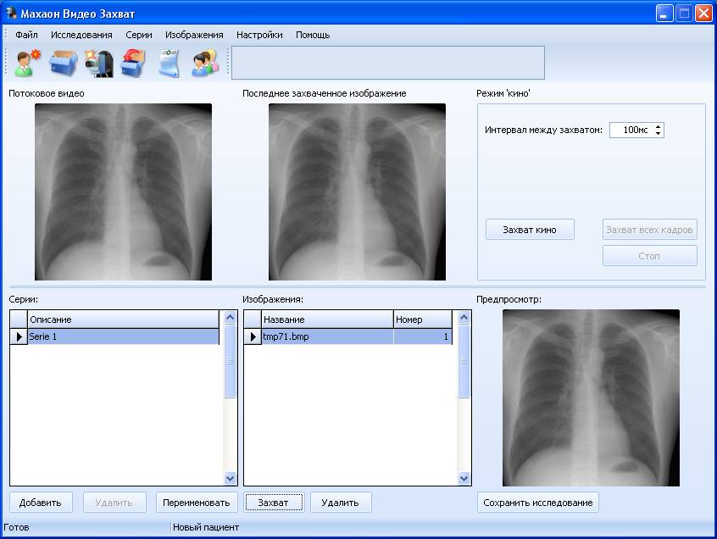The image size is (717, 539).
Task: Click the images list scrollbar thumb
Action: (464, 361)
